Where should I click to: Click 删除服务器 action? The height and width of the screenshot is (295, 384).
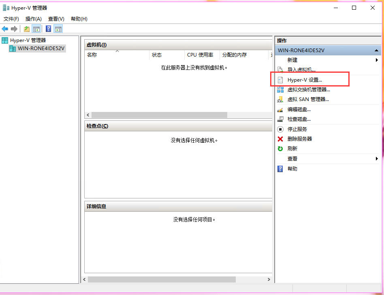tap(299, 139)
